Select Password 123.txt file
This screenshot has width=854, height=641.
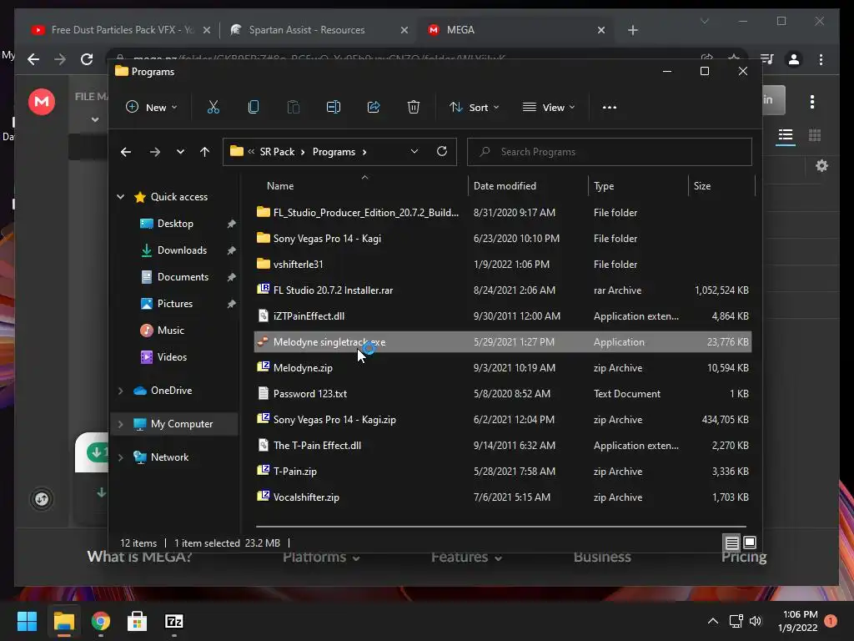pos(502,394)
